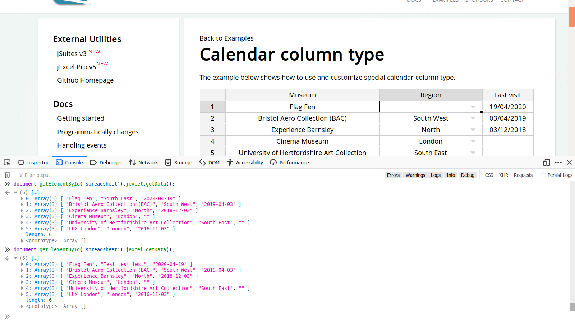Toggle the Requests filter
This screenshot has height=323, width=575.
(x=523, y=175)
